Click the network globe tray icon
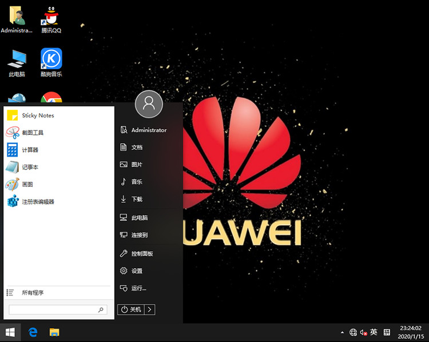The height and width of the screenshot is (342, 429). tap(353, 332)
